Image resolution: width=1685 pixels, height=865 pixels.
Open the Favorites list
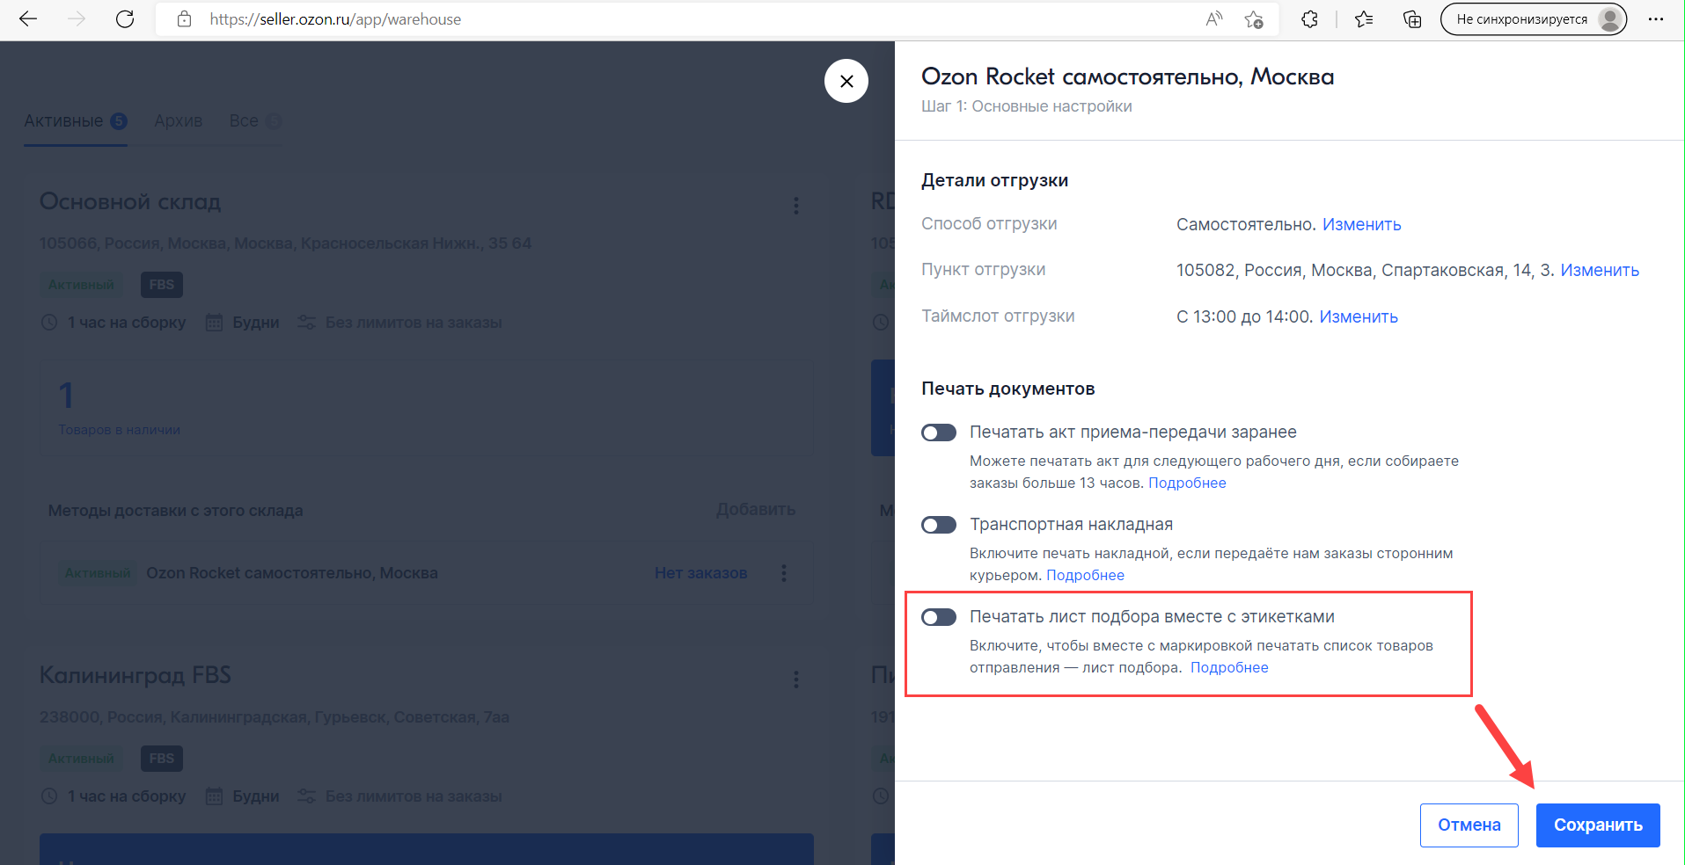1364,19
